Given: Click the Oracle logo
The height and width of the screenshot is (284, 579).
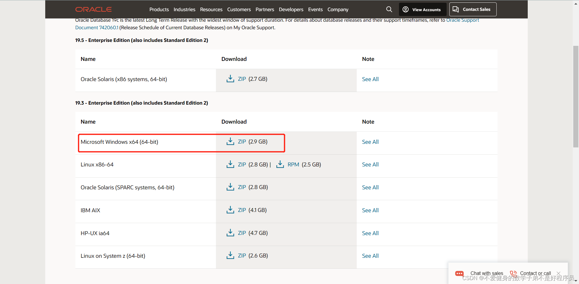Looking at the screenshot, I should pyautogui.click(x=93, y=9).
